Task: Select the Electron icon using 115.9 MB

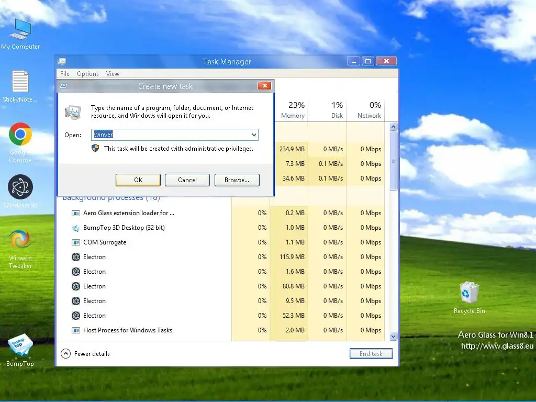Action: (x=75, y=257)
